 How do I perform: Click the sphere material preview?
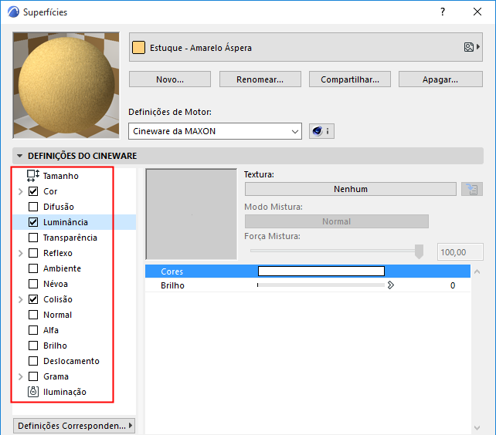pos(66,86)
